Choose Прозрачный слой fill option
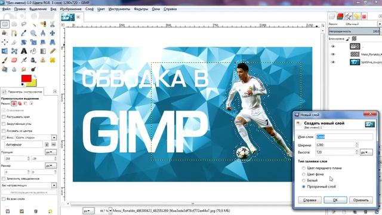382x215 pixels. pos(304,186)
